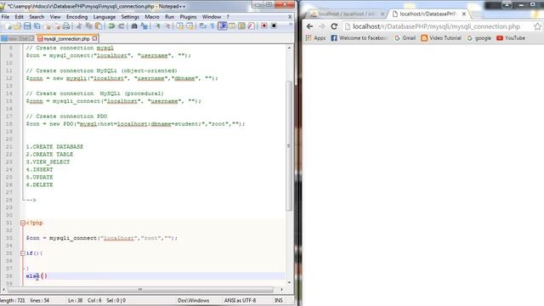544x306 pixels.
Task: Click the scroll-up arrow of the editor
Action: click(289, 48)
